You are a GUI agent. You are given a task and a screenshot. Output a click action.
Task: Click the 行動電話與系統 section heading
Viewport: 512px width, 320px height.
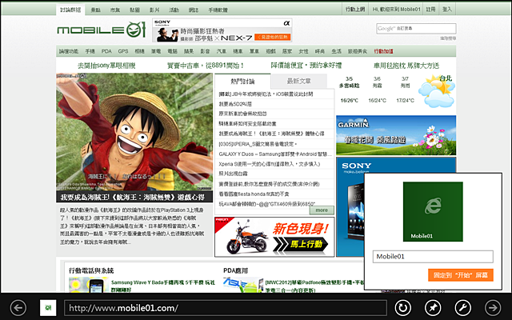click(x=91, y=270)
